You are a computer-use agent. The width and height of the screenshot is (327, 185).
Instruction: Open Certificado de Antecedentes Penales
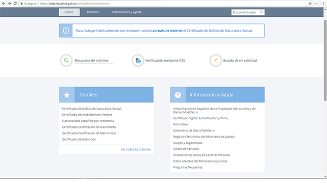click(87, 115)
